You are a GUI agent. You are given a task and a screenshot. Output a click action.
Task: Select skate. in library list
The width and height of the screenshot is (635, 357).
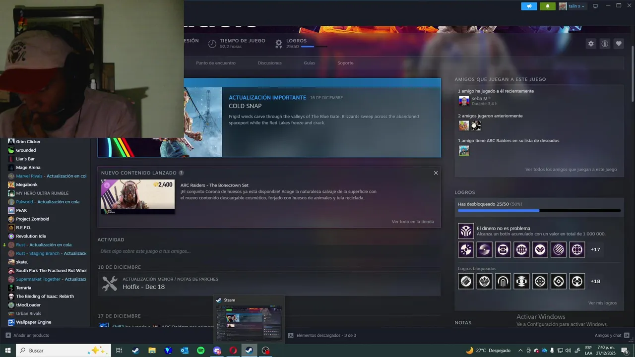(x=22, y=262)
